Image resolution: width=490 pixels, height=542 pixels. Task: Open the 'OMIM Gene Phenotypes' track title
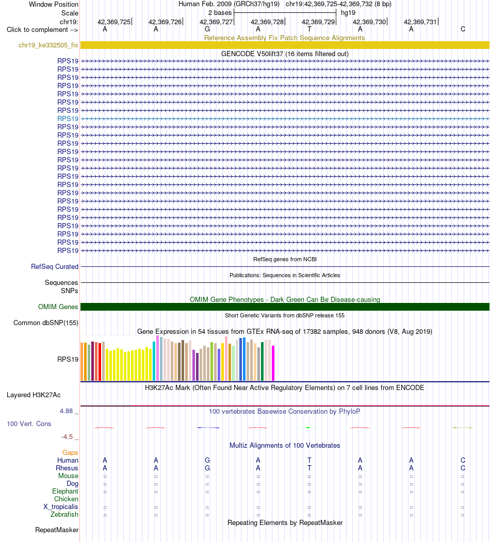click(285, 299)
